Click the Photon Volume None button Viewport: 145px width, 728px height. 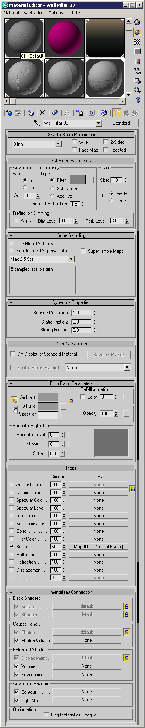pyautogui.click(x=87, y=640)
